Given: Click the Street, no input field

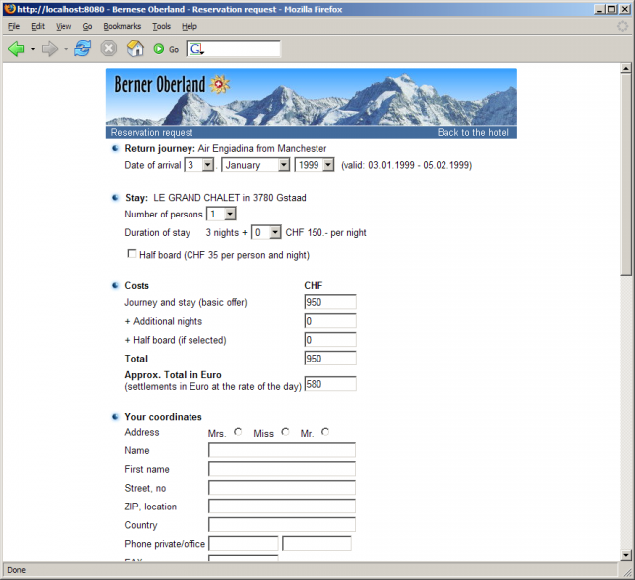Looking at the screenshot, I should click(282, 488).
